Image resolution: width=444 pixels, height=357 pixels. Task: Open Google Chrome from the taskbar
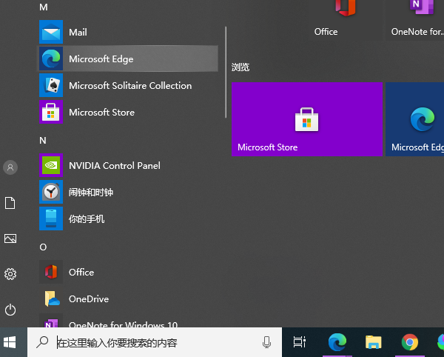[409, 342]
